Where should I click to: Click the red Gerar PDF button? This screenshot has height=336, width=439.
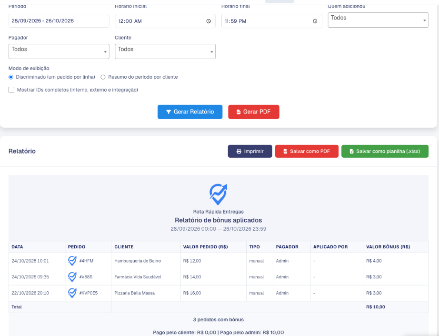[x=254, y=112]
